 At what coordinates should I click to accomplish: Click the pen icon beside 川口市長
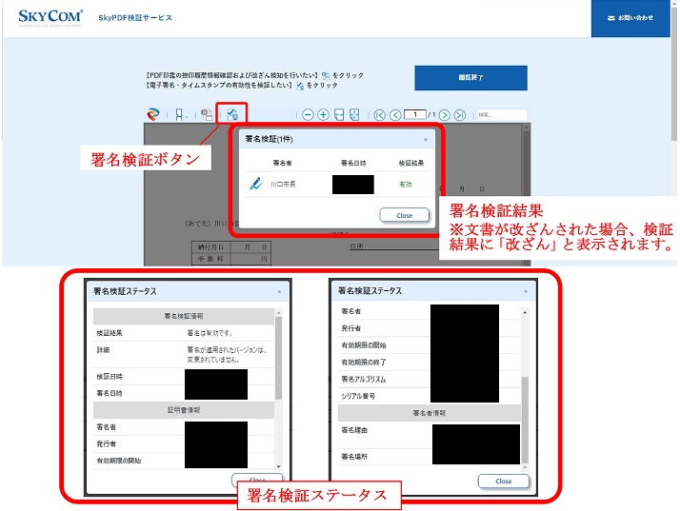point(256,184)
